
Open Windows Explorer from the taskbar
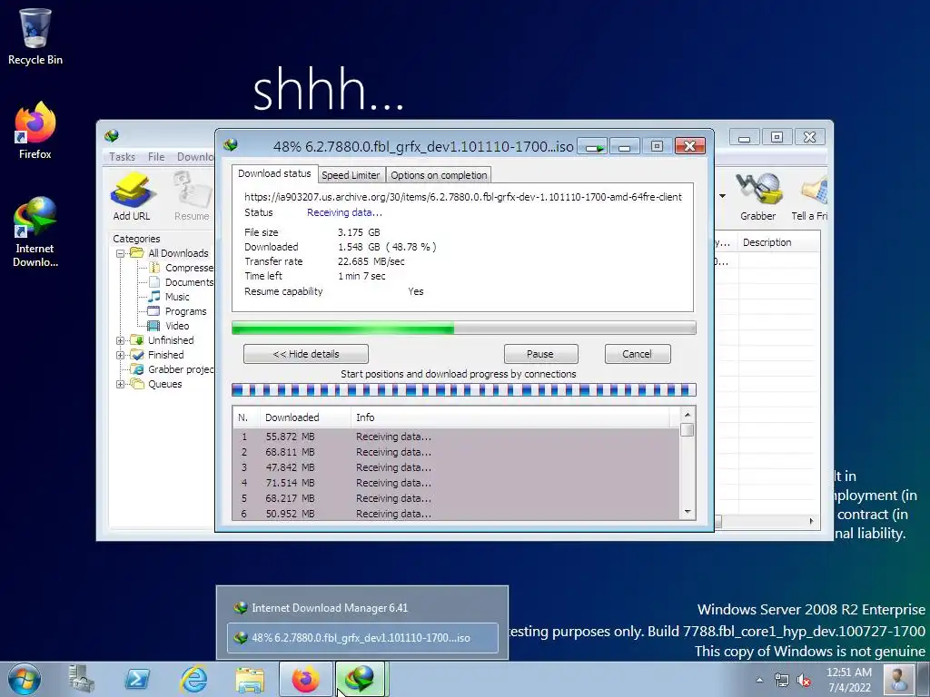pos(250,679)
